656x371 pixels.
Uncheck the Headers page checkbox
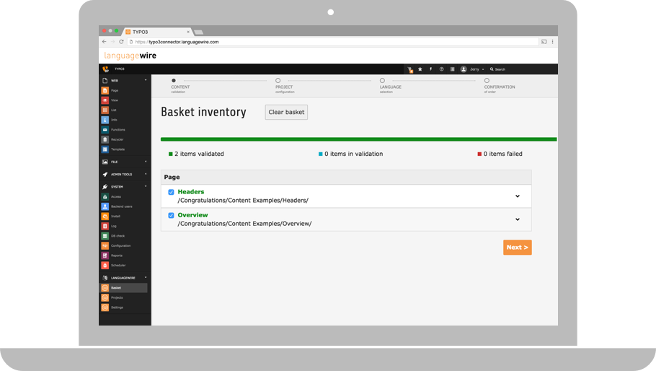click(x=171, y=192)
